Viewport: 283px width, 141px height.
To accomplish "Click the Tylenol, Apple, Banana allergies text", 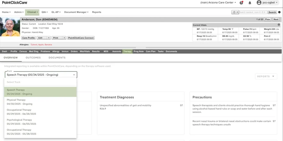I will [41, 45].
